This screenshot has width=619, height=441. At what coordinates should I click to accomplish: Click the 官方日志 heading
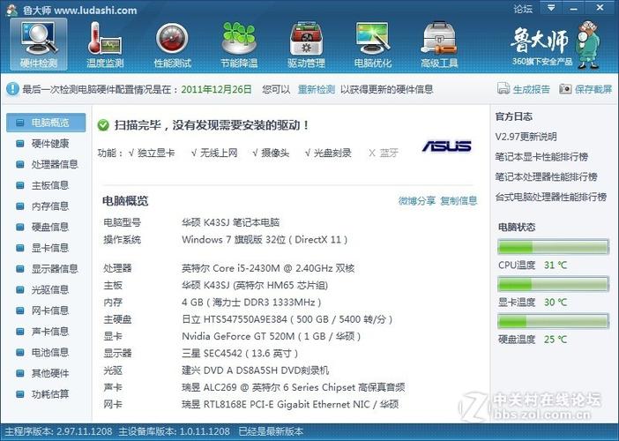pos(513,116)
